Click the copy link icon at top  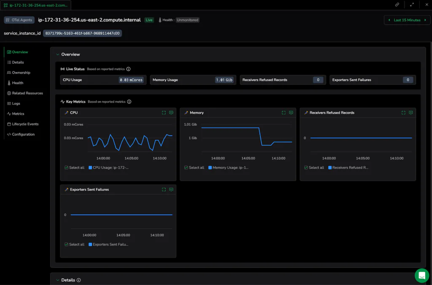[397, 5]
